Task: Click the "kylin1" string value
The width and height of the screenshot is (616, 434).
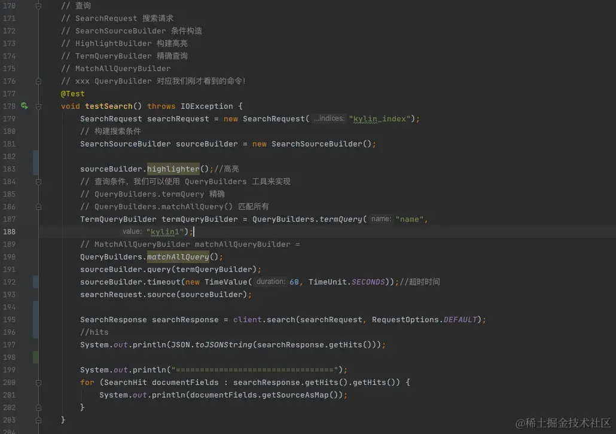Action: [164, 232]
